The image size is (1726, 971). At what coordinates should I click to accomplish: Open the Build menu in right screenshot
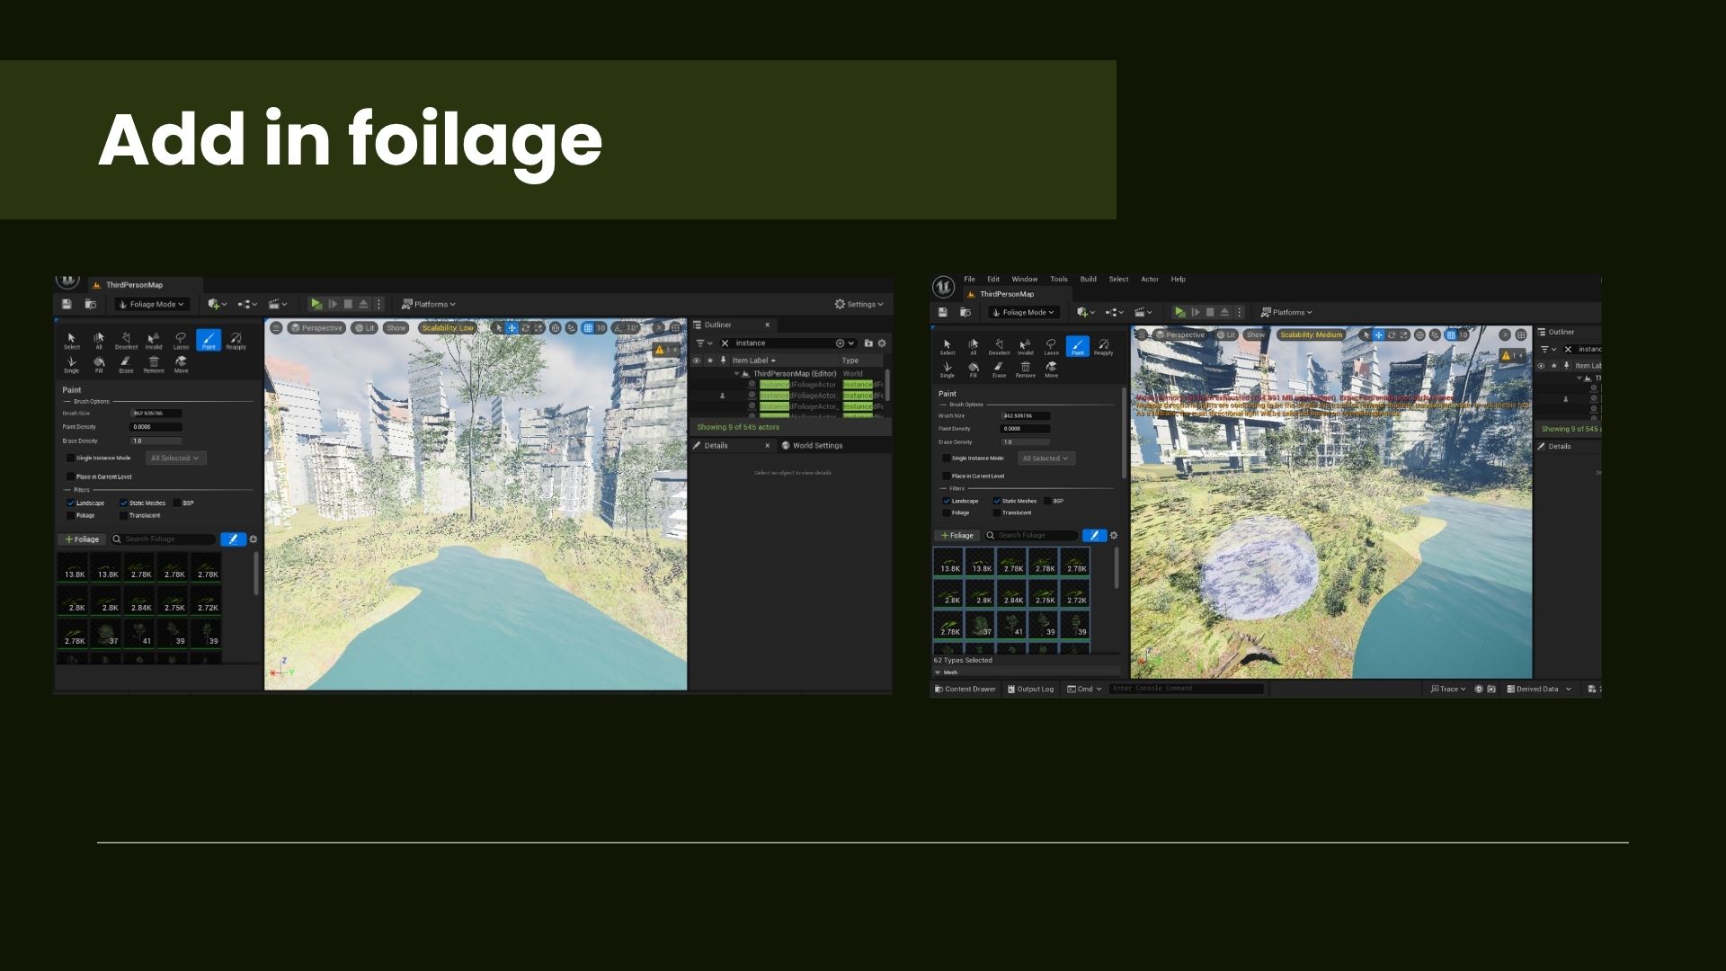click(1088, 279)
